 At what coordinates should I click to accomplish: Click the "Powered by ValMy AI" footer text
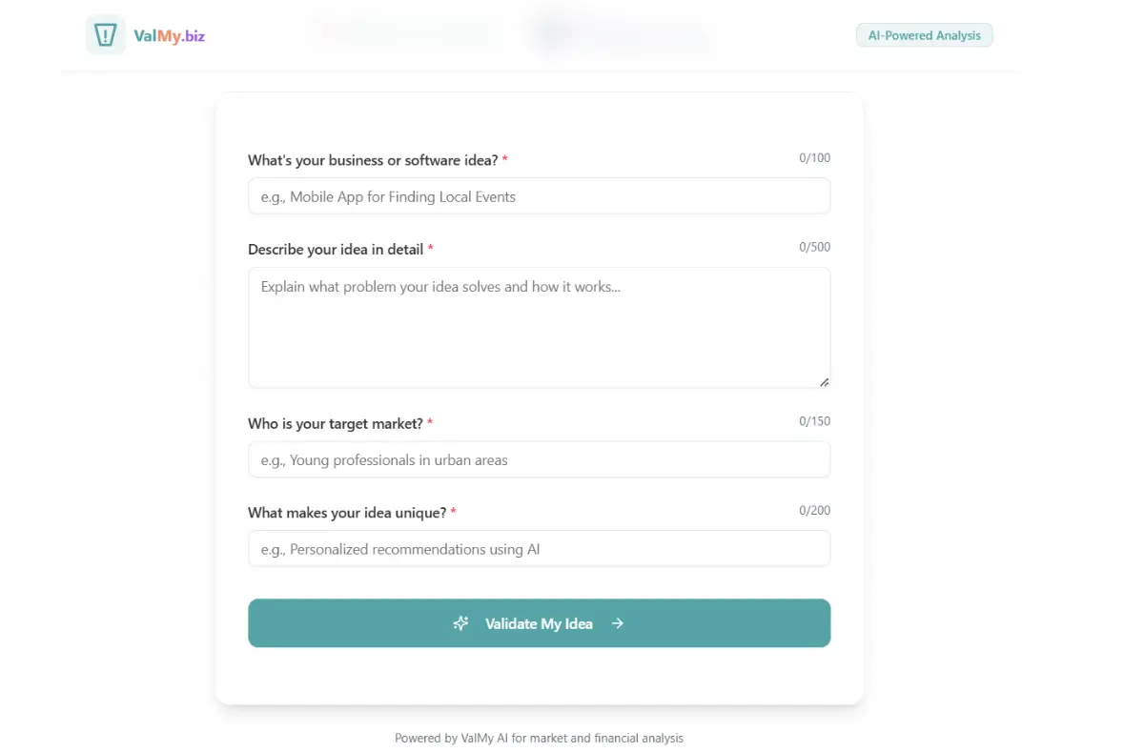click(x=539, y=738)
